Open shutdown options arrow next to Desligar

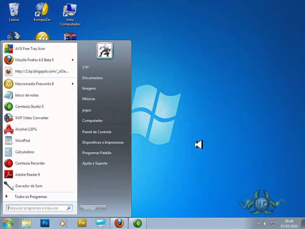103,208
